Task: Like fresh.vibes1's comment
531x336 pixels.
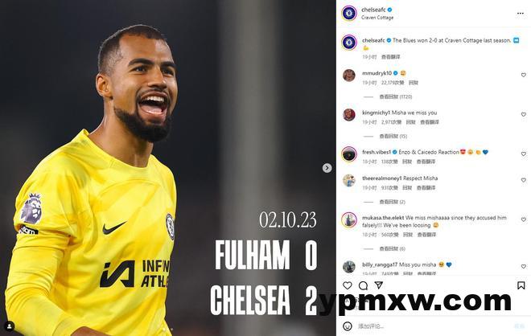Action: point(523,154)
